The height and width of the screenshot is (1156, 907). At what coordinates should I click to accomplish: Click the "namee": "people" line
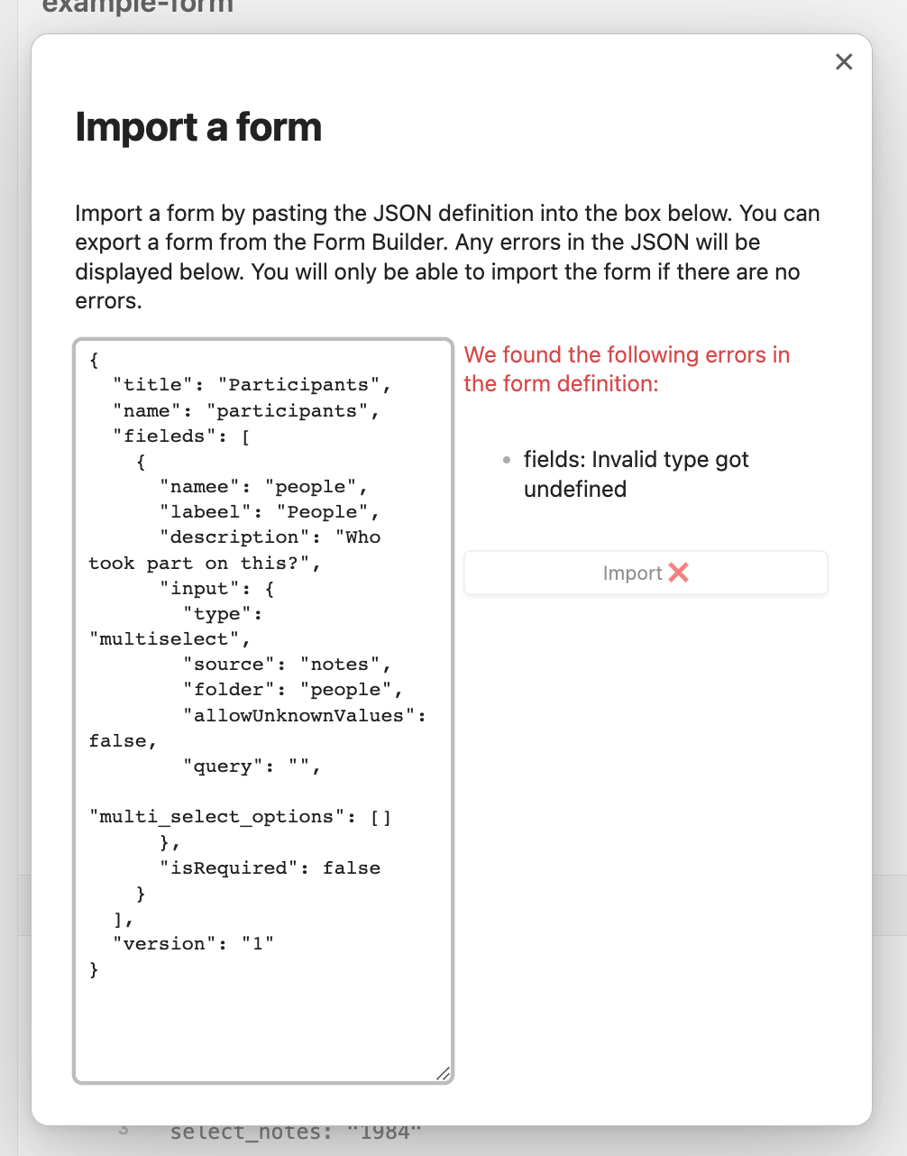click(x=264, y=487)
